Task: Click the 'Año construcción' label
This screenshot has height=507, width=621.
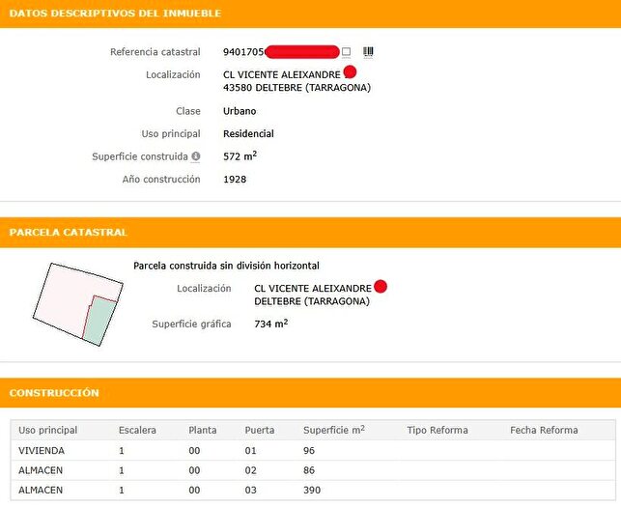Action: 161,180
